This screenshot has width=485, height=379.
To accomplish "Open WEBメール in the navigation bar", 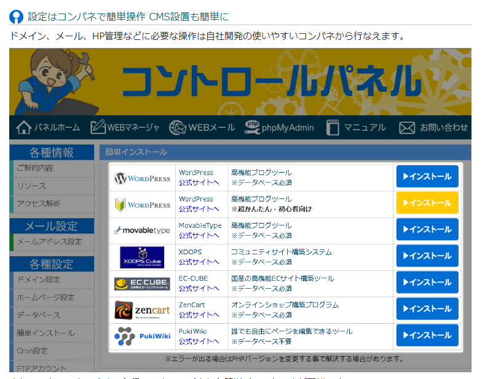I will click(x=202, y=127).
